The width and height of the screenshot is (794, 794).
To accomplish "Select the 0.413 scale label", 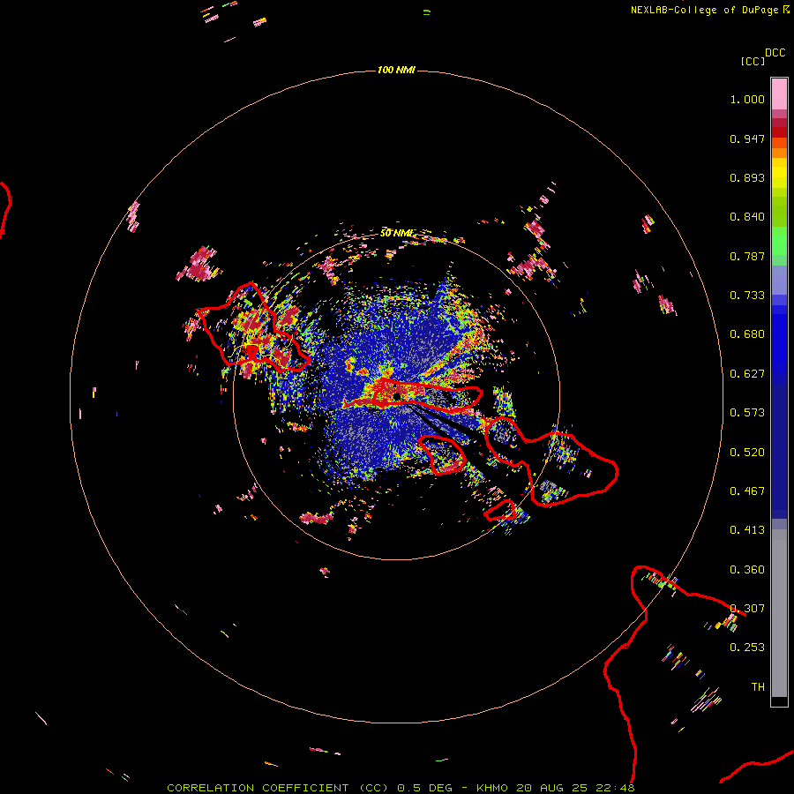I will [x=747, y=530].
